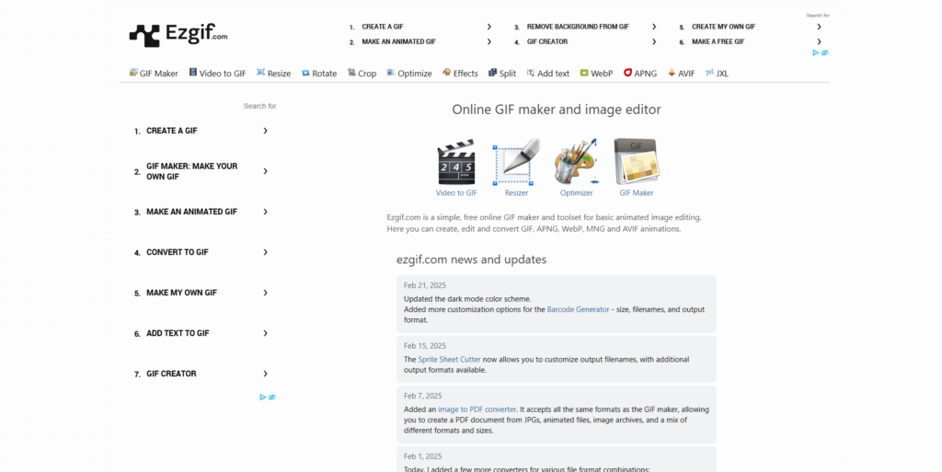Image resolution: width=942 pixels, height=472 pixels.
Task: Click the chevron next to MAKE A FREE GIF
Action: 819,41
